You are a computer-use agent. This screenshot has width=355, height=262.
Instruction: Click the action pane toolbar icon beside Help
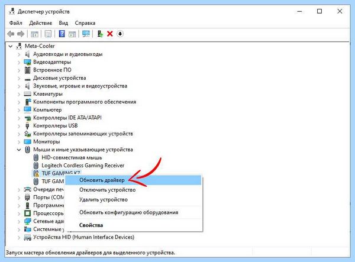click(x=72, y=34)
